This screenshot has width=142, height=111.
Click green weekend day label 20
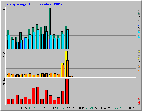(87, 108)
